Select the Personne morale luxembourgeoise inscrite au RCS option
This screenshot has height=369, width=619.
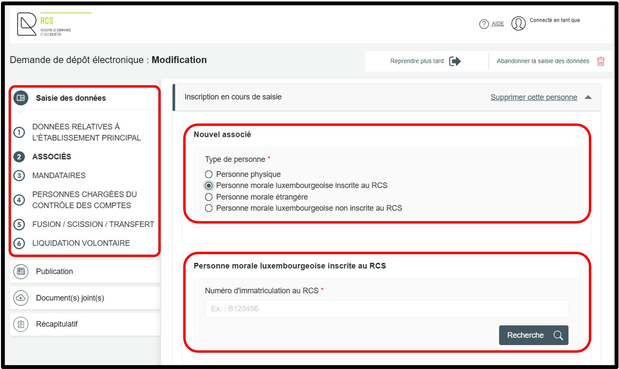(x=209, y=186)
